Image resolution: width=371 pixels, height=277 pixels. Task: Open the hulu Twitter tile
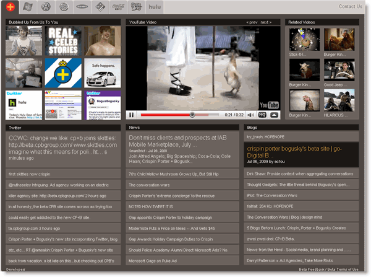point(24,105)
